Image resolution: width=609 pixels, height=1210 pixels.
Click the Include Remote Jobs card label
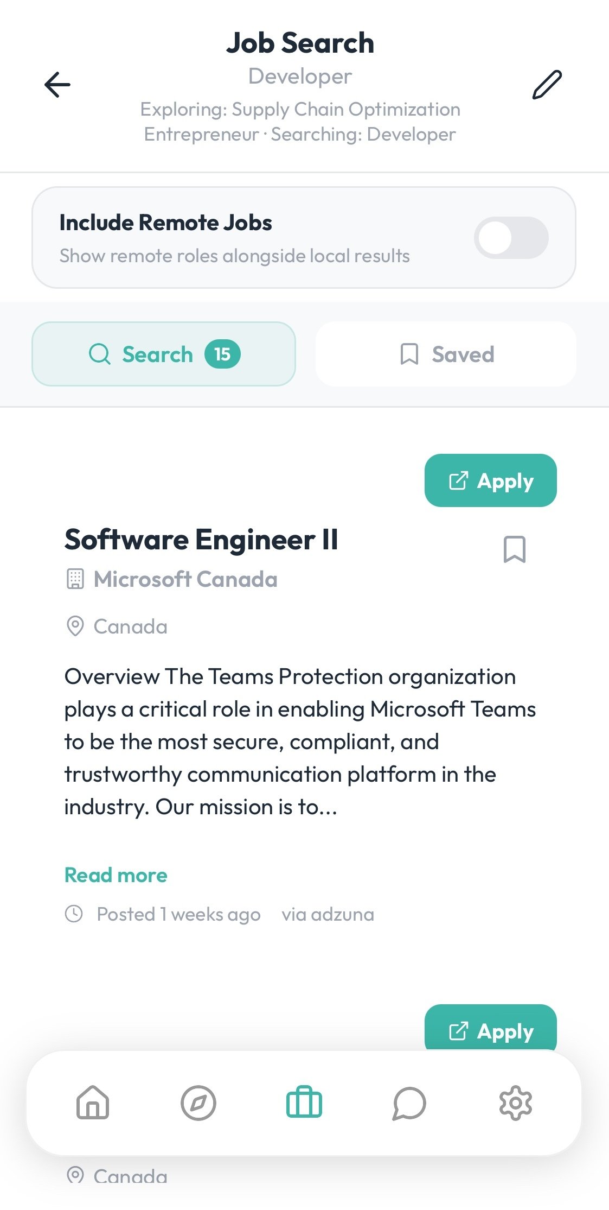coord(165,223)
